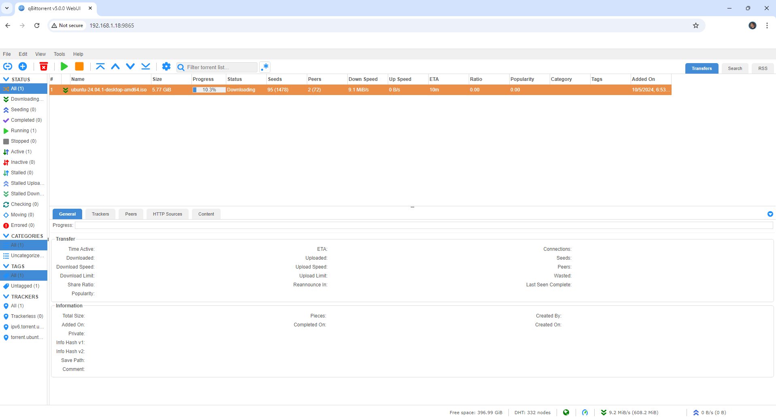Toggle regex filter asterisk button

coord(265,67)
